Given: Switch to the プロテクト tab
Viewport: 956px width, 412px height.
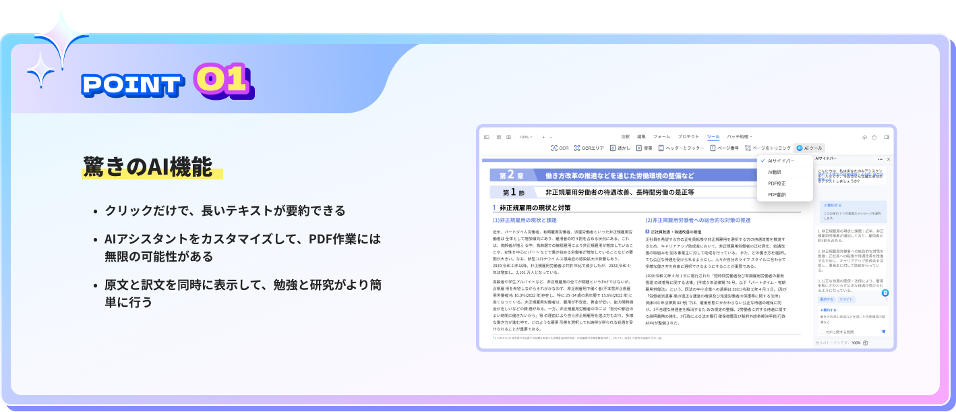Looking at the screenshot, I should point(688,137).
